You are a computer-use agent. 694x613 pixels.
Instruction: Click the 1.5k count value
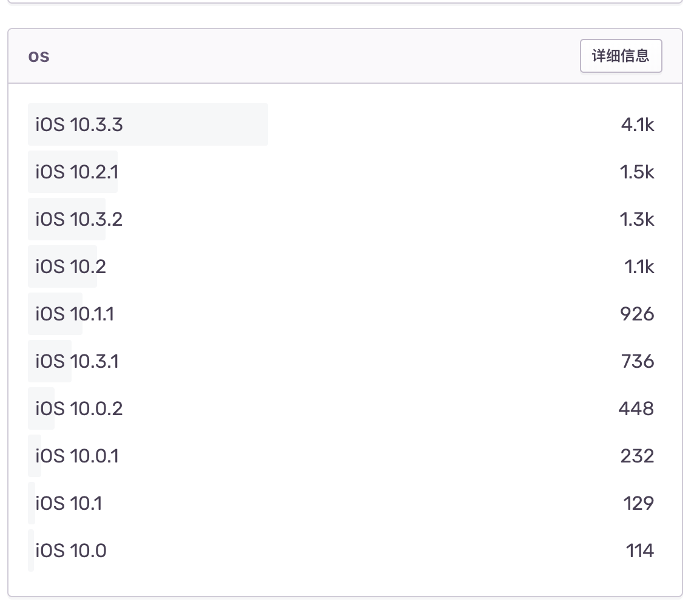[x=637, y=172]
